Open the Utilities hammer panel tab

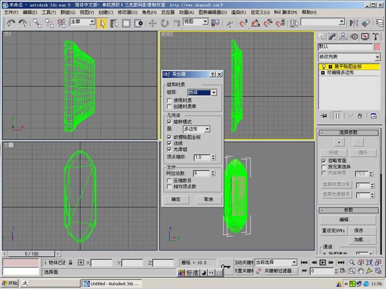[x=376, y=37]
